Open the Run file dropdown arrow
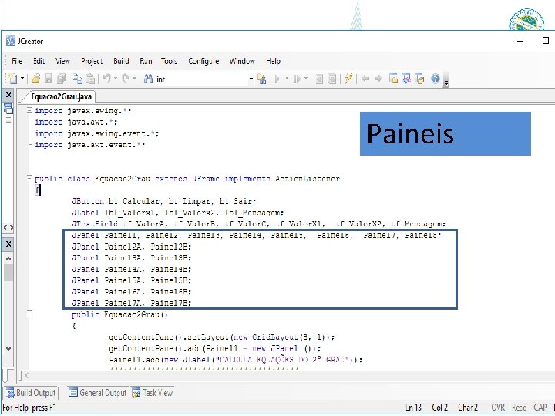This screenshot has height=416, width=555. coord(306,78)
